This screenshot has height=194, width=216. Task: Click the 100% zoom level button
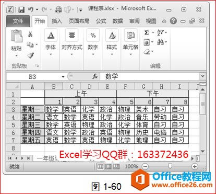[131, 167]
